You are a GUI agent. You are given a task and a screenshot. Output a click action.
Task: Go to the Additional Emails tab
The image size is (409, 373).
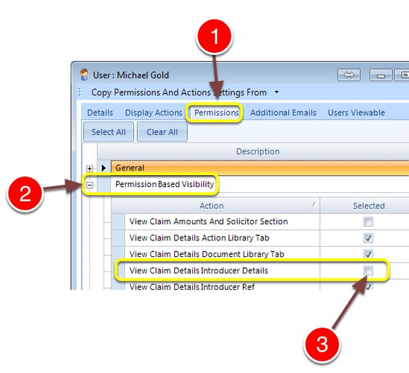[283, 113]
